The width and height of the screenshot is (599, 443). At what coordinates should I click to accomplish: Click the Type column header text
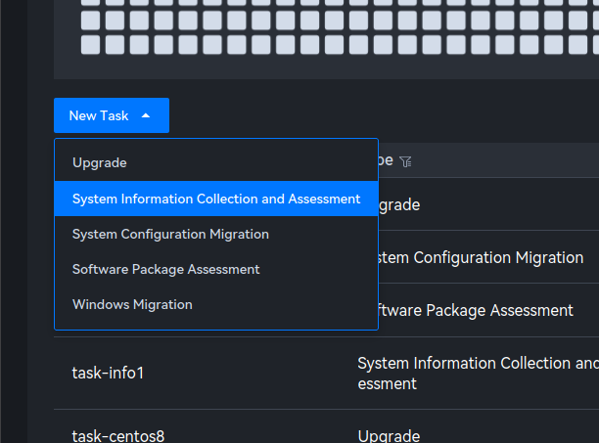pos(386,160)
